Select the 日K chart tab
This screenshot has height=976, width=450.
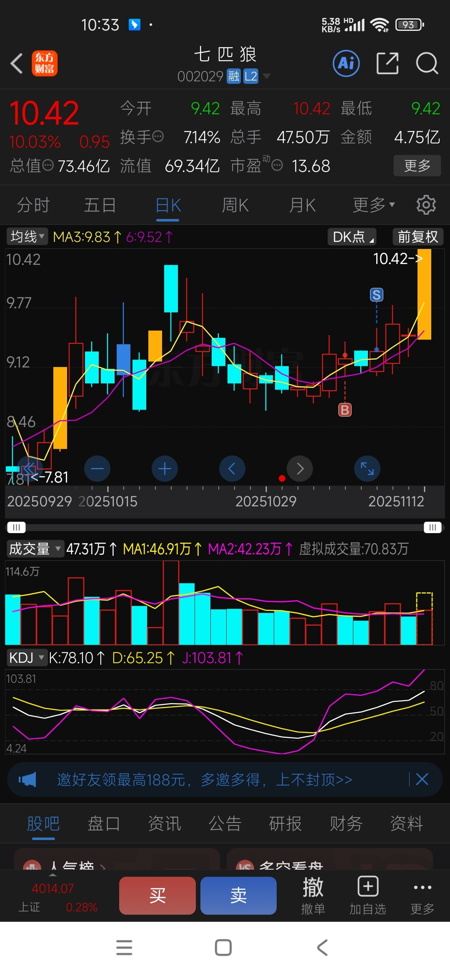click(168, 205)
